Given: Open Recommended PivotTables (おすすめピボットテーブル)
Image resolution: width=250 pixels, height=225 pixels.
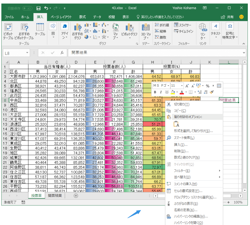Looking at the screenshot, I should pyautogui.click(x=24, y=31).
